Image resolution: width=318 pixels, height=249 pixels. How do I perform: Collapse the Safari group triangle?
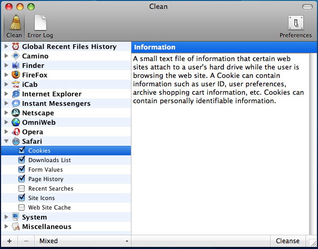click(6, 141)
